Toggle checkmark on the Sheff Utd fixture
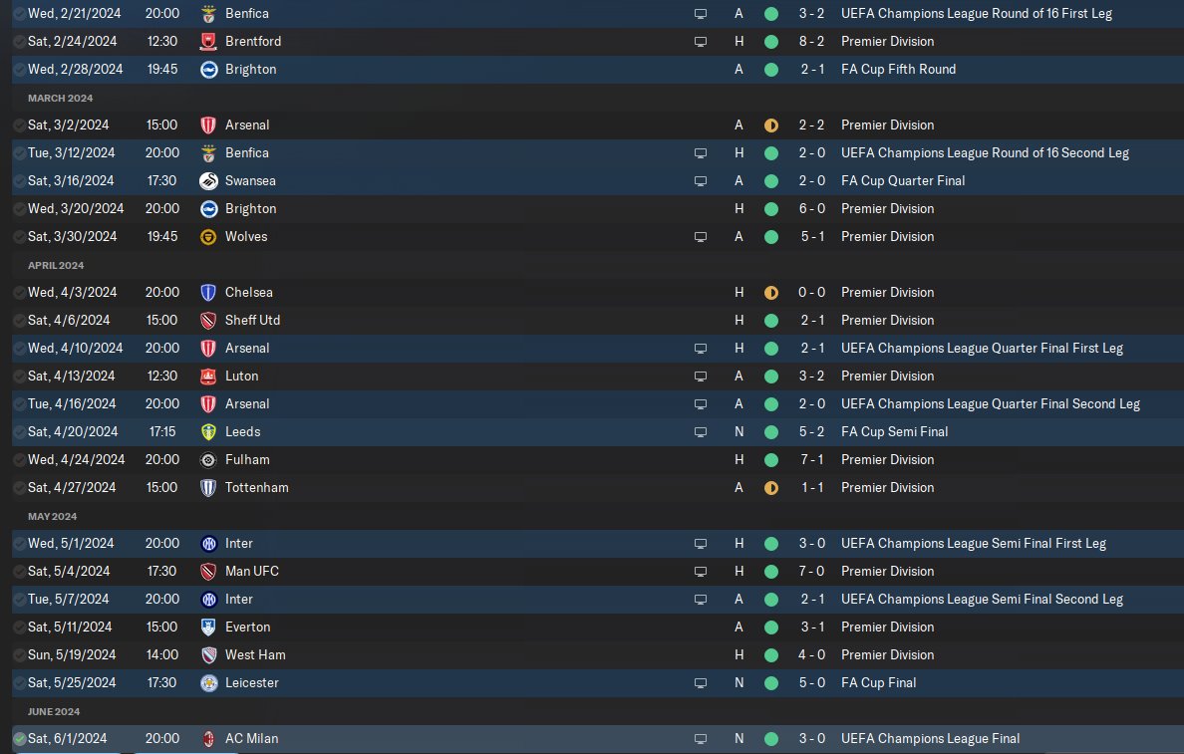Viewport: 1184px width, 754px height. [x=20, y=321]
